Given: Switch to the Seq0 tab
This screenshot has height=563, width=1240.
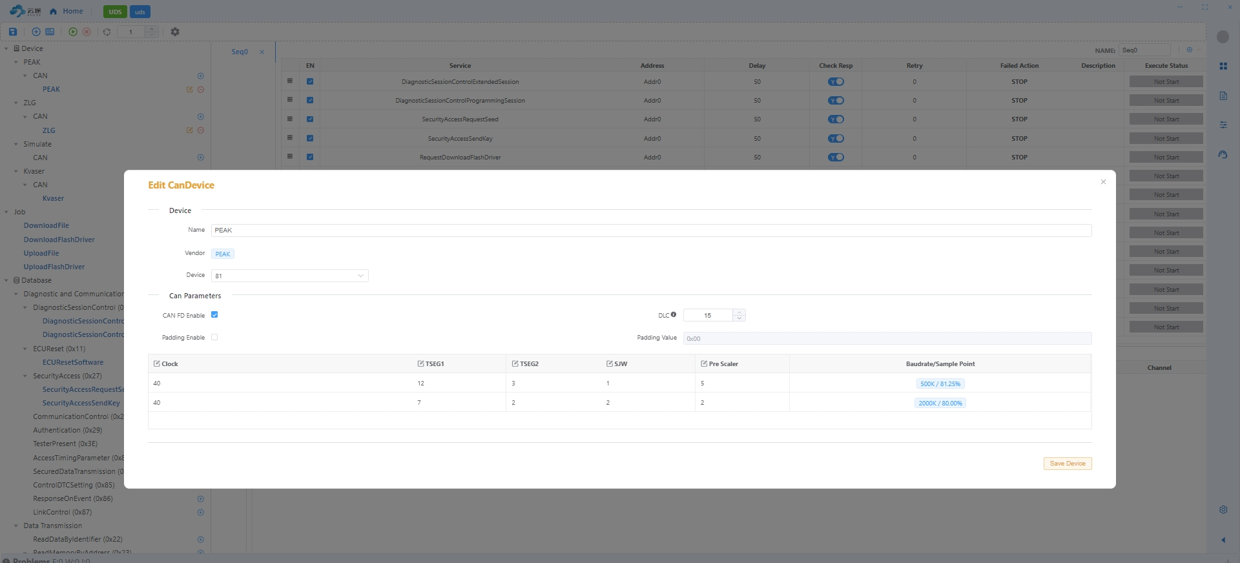Looking at the screenshot, I should 240,52.
